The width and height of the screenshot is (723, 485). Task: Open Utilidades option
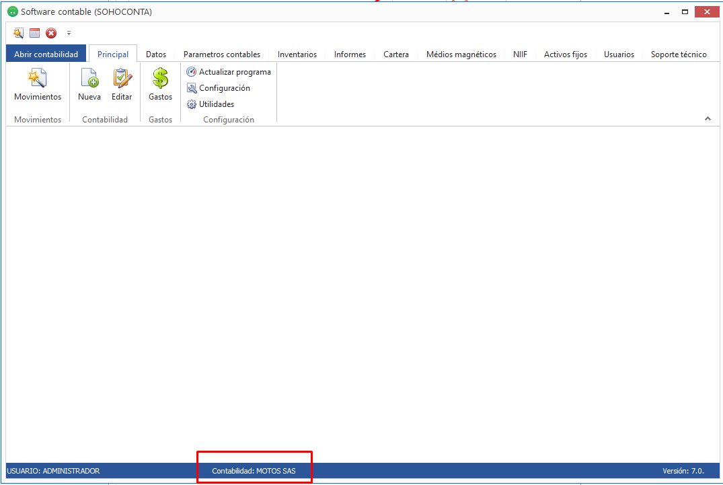point(211,104)
